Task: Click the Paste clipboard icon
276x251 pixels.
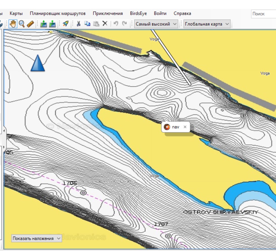Action: 96,24
